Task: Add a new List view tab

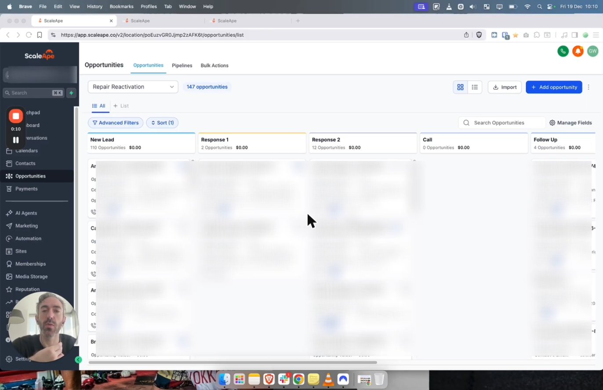Action: coord(121,106)
